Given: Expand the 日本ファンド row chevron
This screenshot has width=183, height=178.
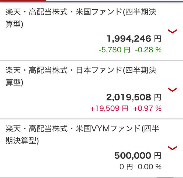Looking at the screenshot, I should (172, 90).
